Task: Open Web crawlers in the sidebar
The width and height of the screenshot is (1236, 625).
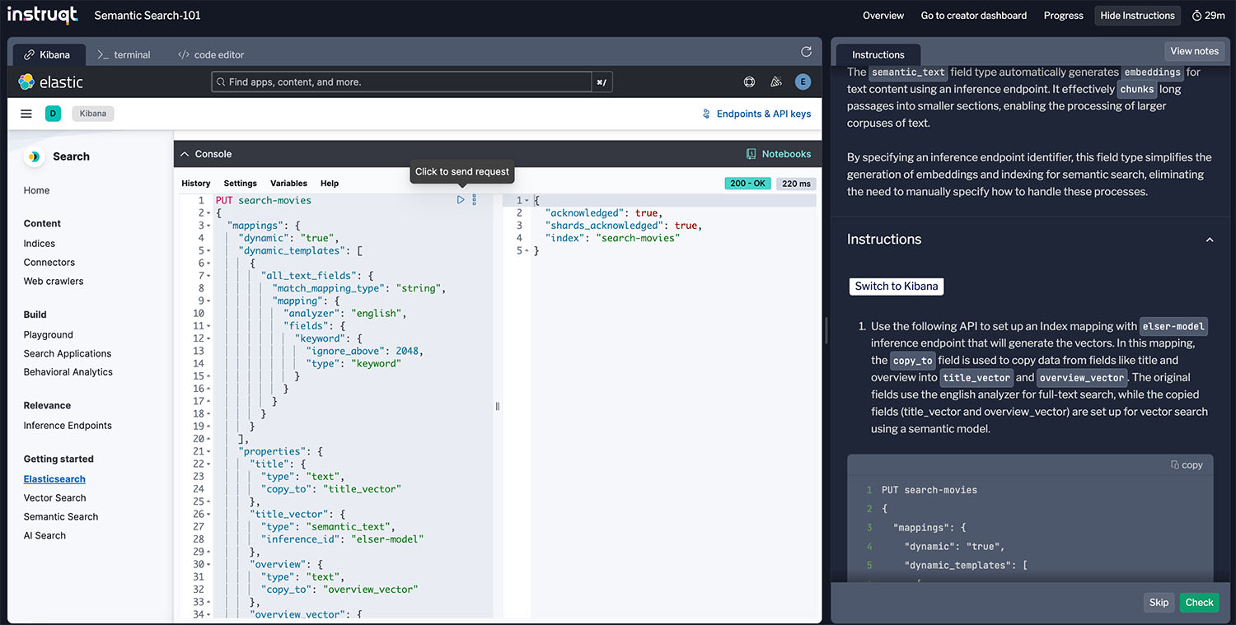Action: click(x=54, y=282)
